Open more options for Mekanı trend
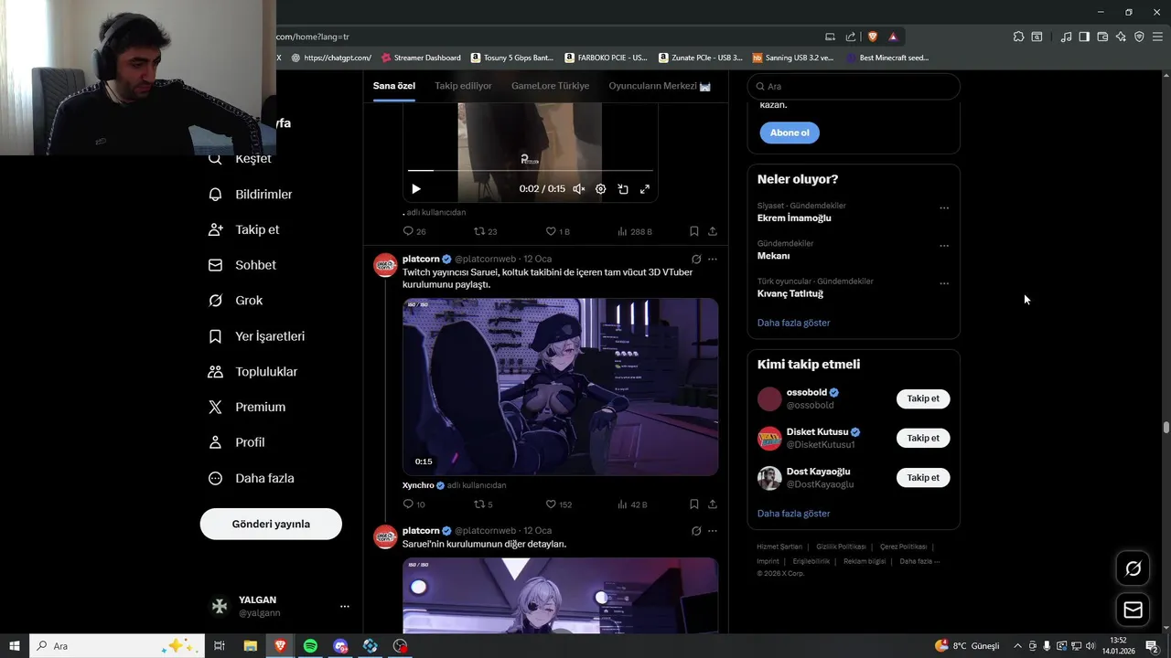This screenshot has width=1171, height=658. pyautogui.click(x=944, y=246)
